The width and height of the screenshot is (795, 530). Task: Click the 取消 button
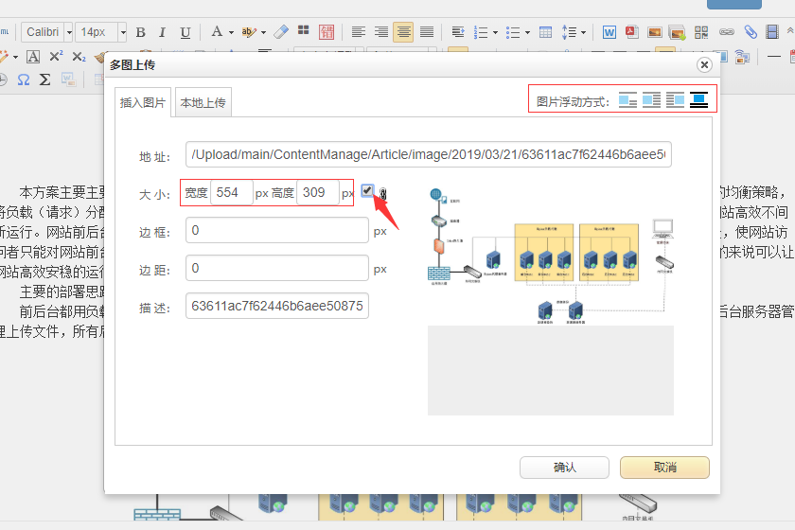664,468
